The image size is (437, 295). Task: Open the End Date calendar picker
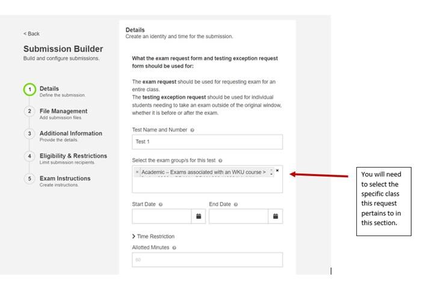[275, 216]
